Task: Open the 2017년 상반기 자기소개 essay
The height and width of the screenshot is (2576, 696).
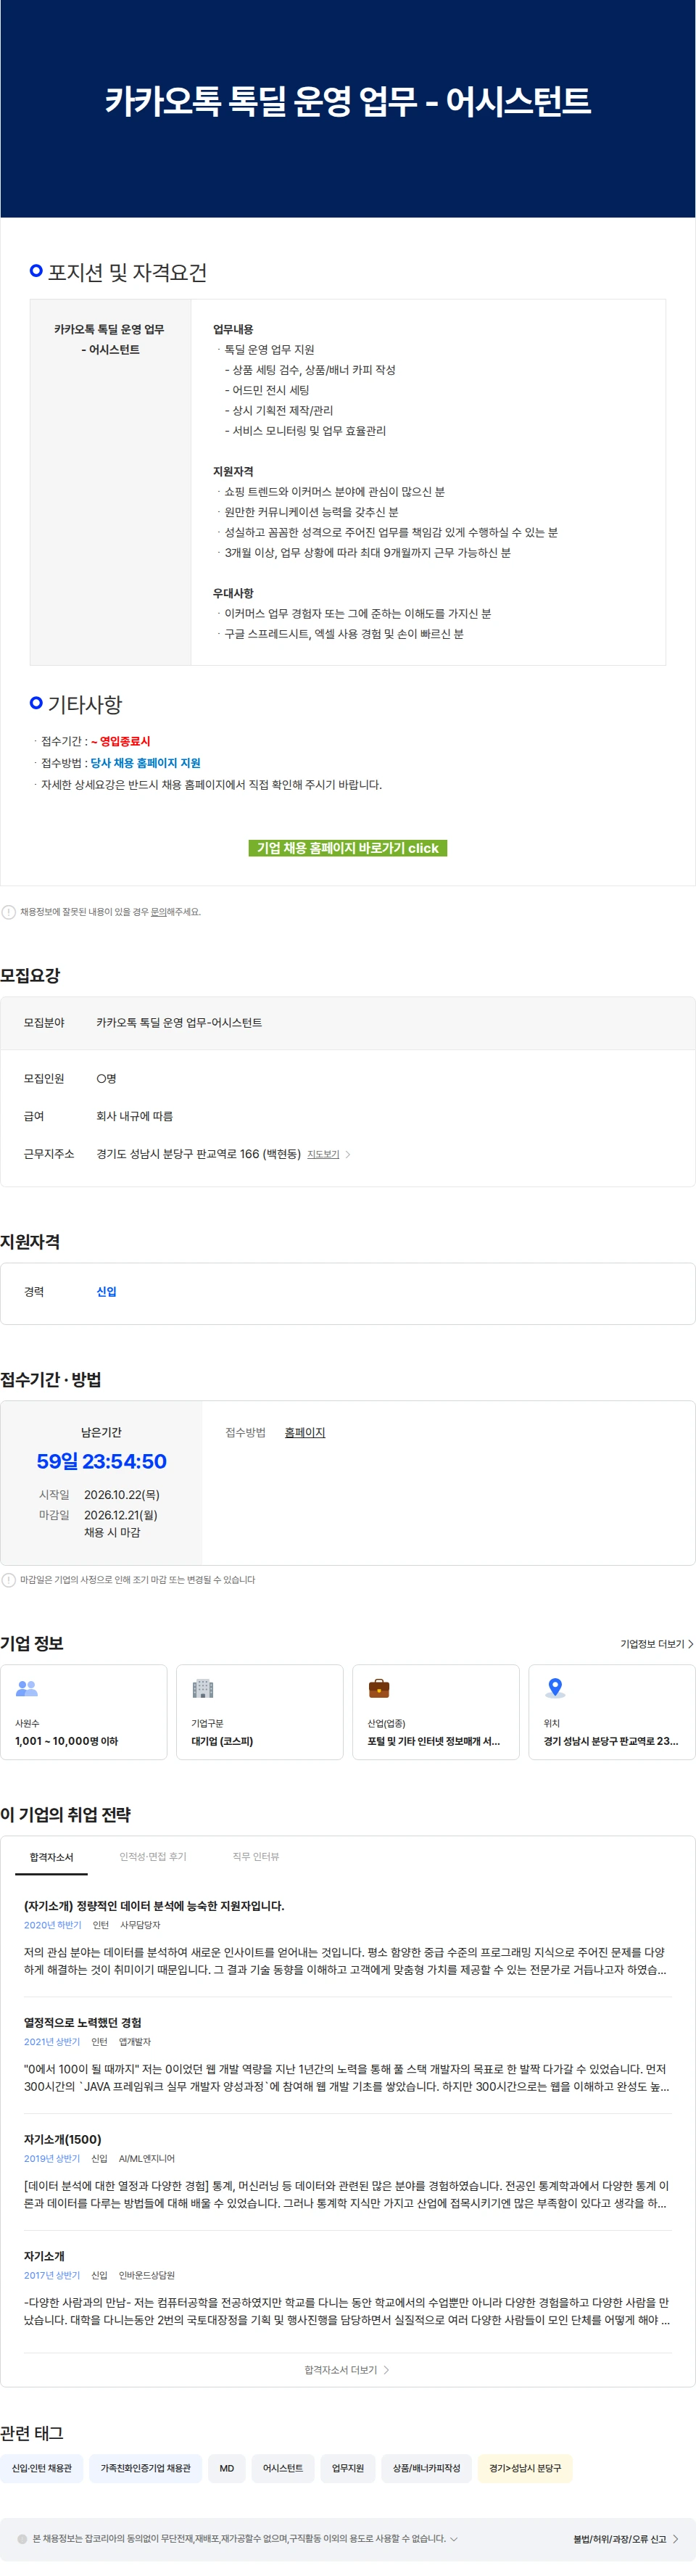Action: 44,2257
